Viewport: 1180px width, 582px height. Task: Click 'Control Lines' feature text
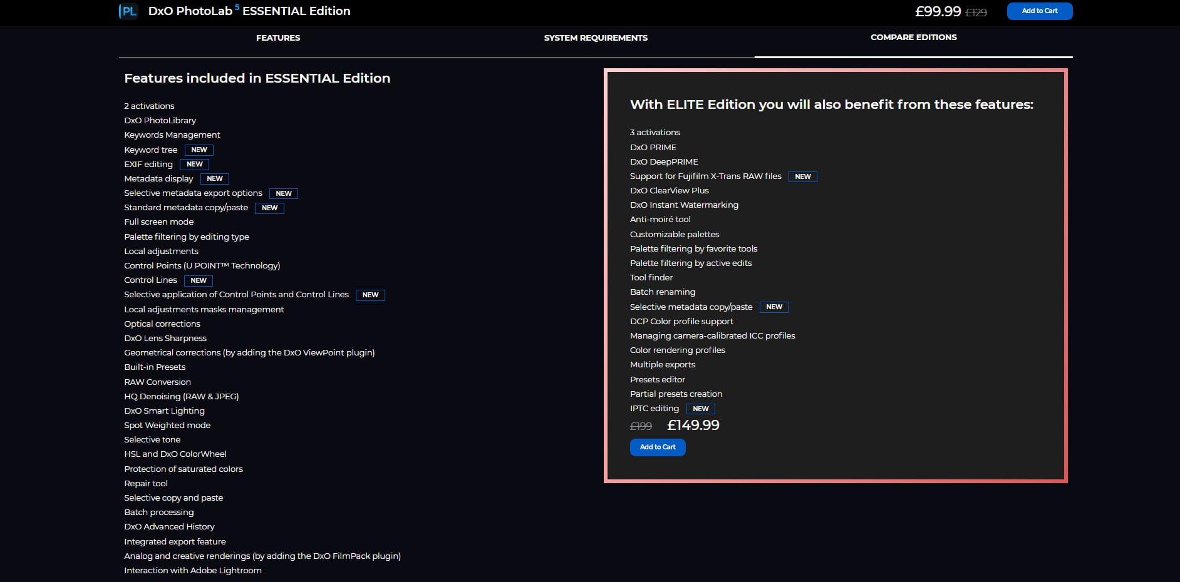[150, 280]
